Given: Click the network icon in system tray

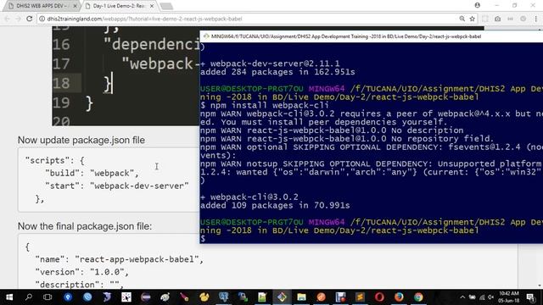Looking at the screenshot, I should (x=482, y=297).
